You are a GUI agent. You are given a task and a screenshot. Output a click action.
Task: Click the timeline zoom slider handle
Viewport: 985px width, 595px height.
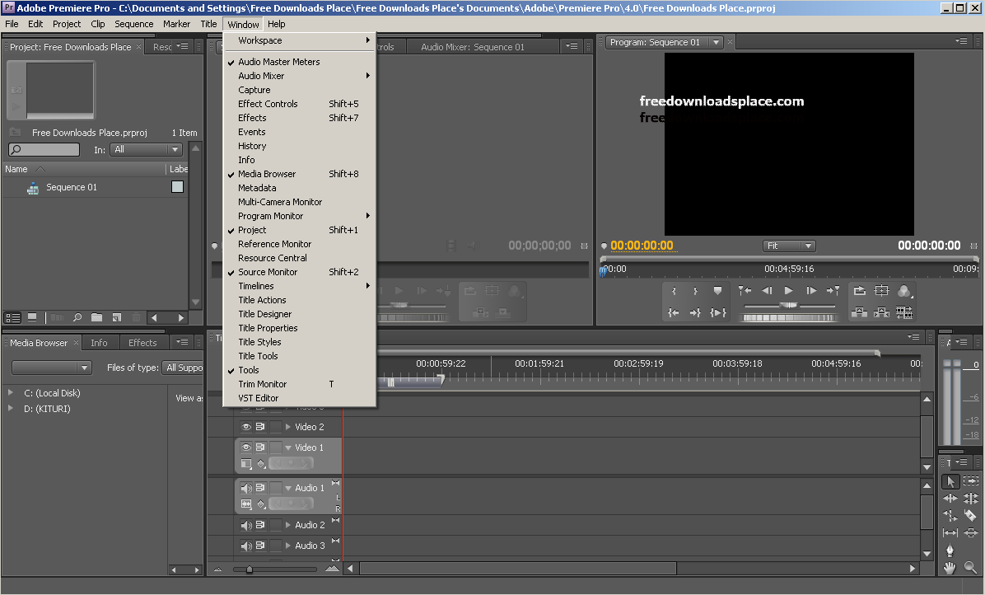250,569
